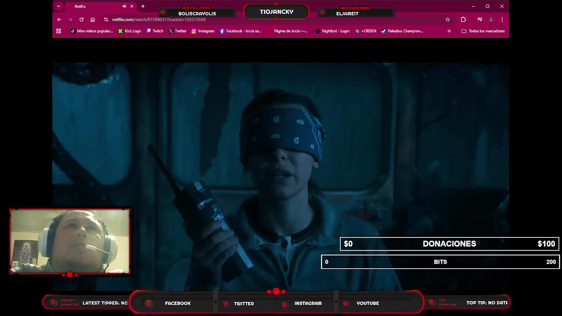This screenshot has height=316, width=562.
Task: Click new subscriber name ELJAME17
Action: [347, 14]
